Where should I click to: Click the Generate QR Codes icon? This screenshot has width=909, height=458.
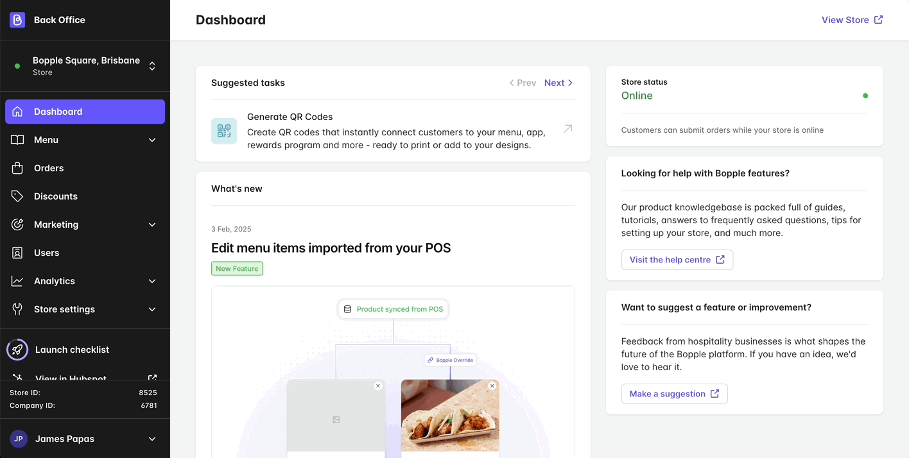point(224,131)
